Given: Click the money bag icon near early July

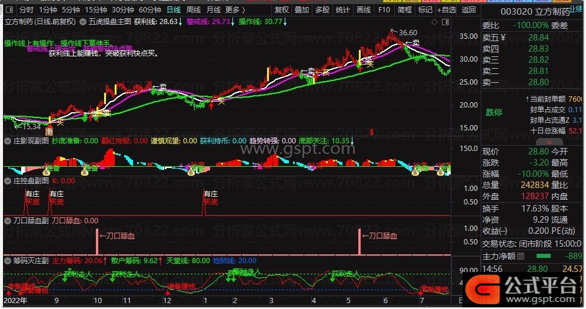Looking at the screenshot, I should 415,172.
